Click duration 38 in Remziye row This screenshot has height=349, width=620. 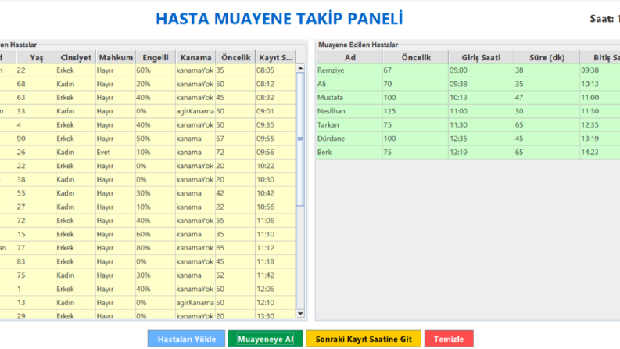tap(547, 70)
